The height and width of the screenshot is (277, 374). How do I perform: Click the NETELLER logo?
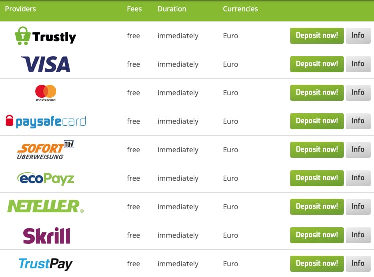click(x=46, y=206)
